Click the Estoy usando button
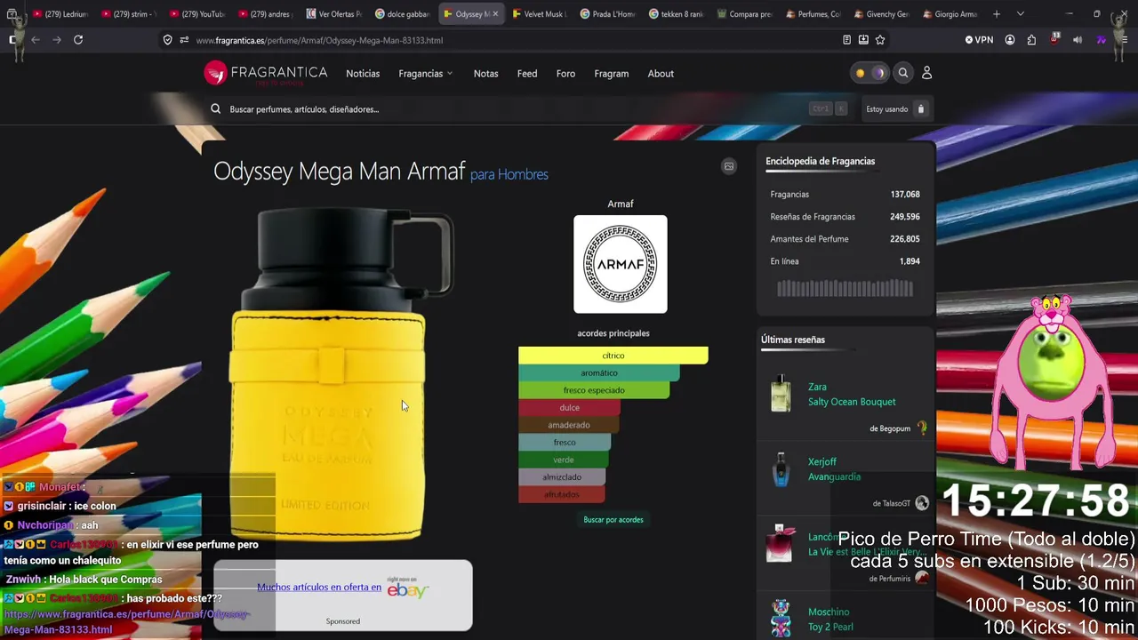This screenshot has width=1138, height=640. coord(896,109)
